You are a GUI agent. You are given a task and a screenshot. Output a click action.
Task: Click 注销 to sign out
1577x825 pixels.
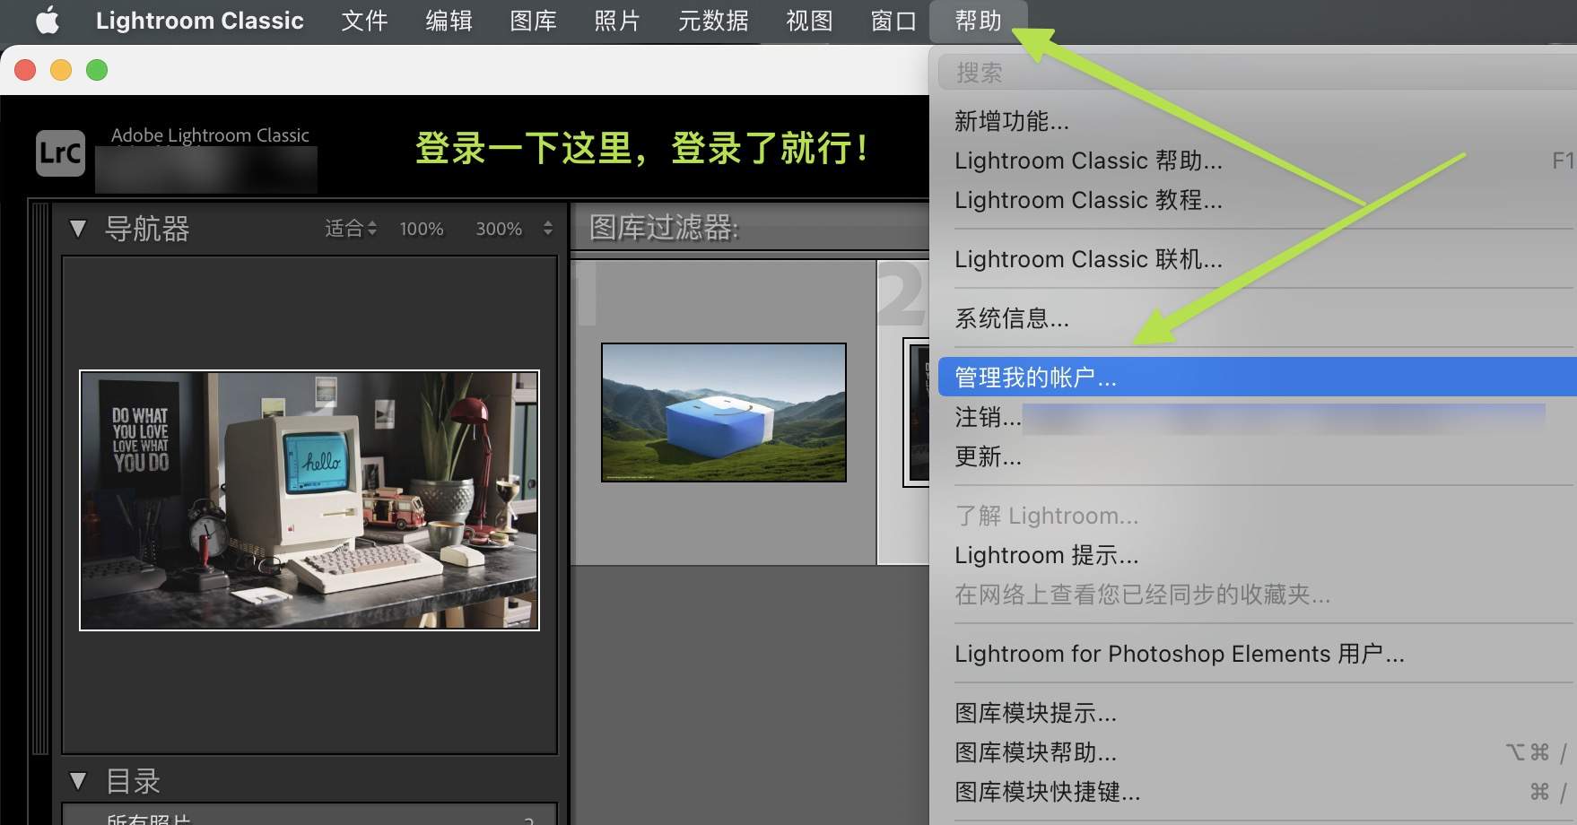click(x=987, y=418)
